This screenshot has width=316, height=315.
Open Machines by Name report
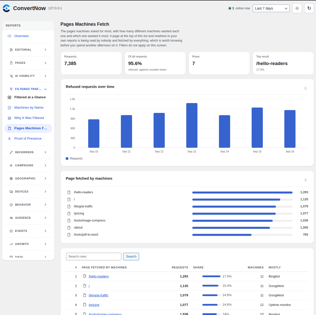[x=28, y=108]
